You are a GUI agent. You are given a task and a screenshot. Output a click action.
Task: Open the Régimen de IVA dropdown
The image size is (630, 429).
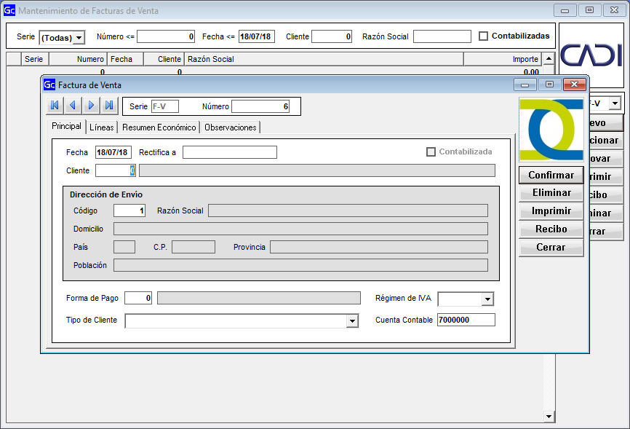(x=487, y=299)
